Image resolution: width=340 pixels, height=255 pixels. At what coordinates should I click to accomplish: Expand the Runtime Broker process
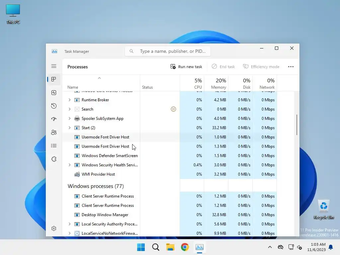(x=69, y=100)
